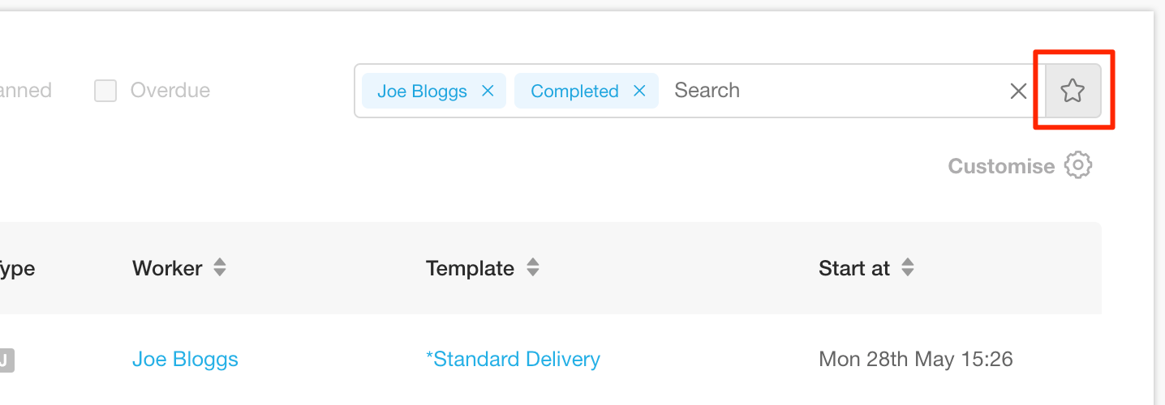Remove the Completed filter tag
Image resolution: width=1165 pixels, height=405 pixels.
[x=639, y=91]
